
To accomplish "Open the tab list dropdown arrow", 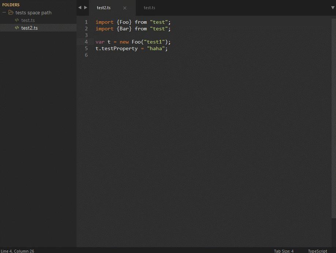I will point(333,8).
